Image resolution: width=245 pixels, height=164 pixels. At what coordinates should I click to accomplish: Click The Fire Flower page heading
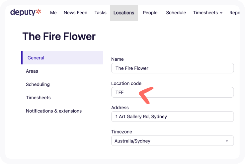pyautogui.click(x=59, y=37)
